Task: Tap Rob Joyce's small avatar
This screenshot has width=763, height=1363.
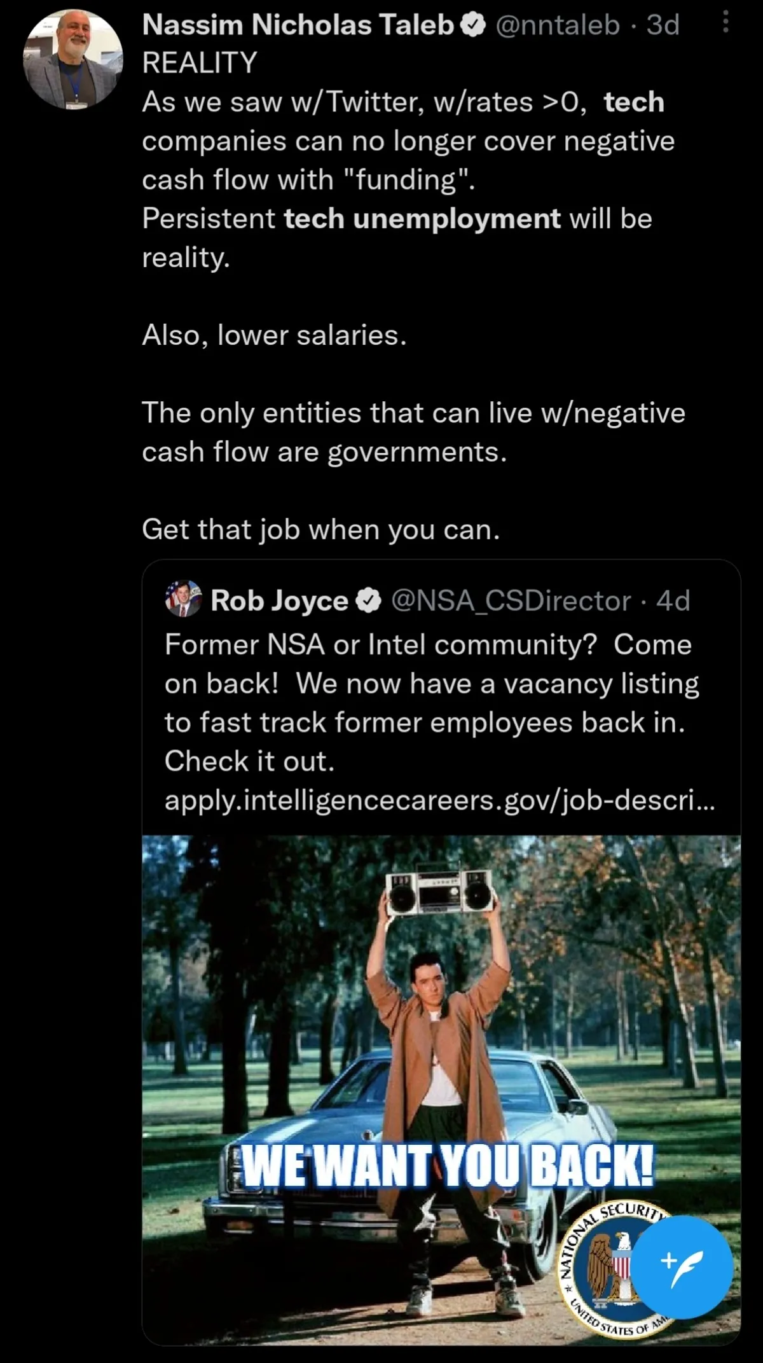Action: coord(183,599)
